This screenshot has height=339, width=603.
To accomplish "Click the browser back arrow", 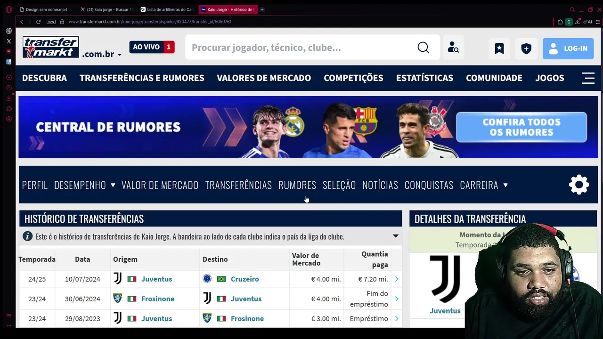I will 21,22.
